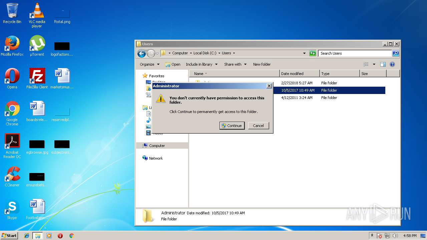Click the 4:58 PM clock

coord(410,236)
